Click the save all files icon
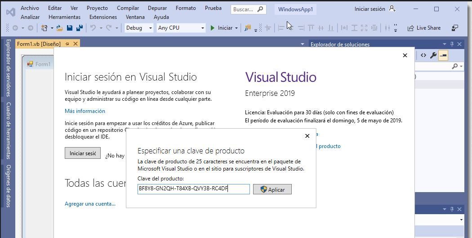 (x=80, y=28)
